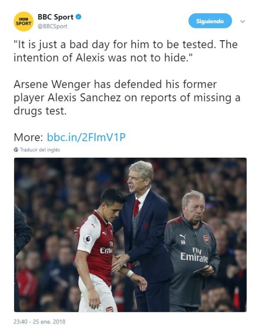Screen dimensions: 257x327
Task: Click the quoted text about Alexis
Action: 125,51
